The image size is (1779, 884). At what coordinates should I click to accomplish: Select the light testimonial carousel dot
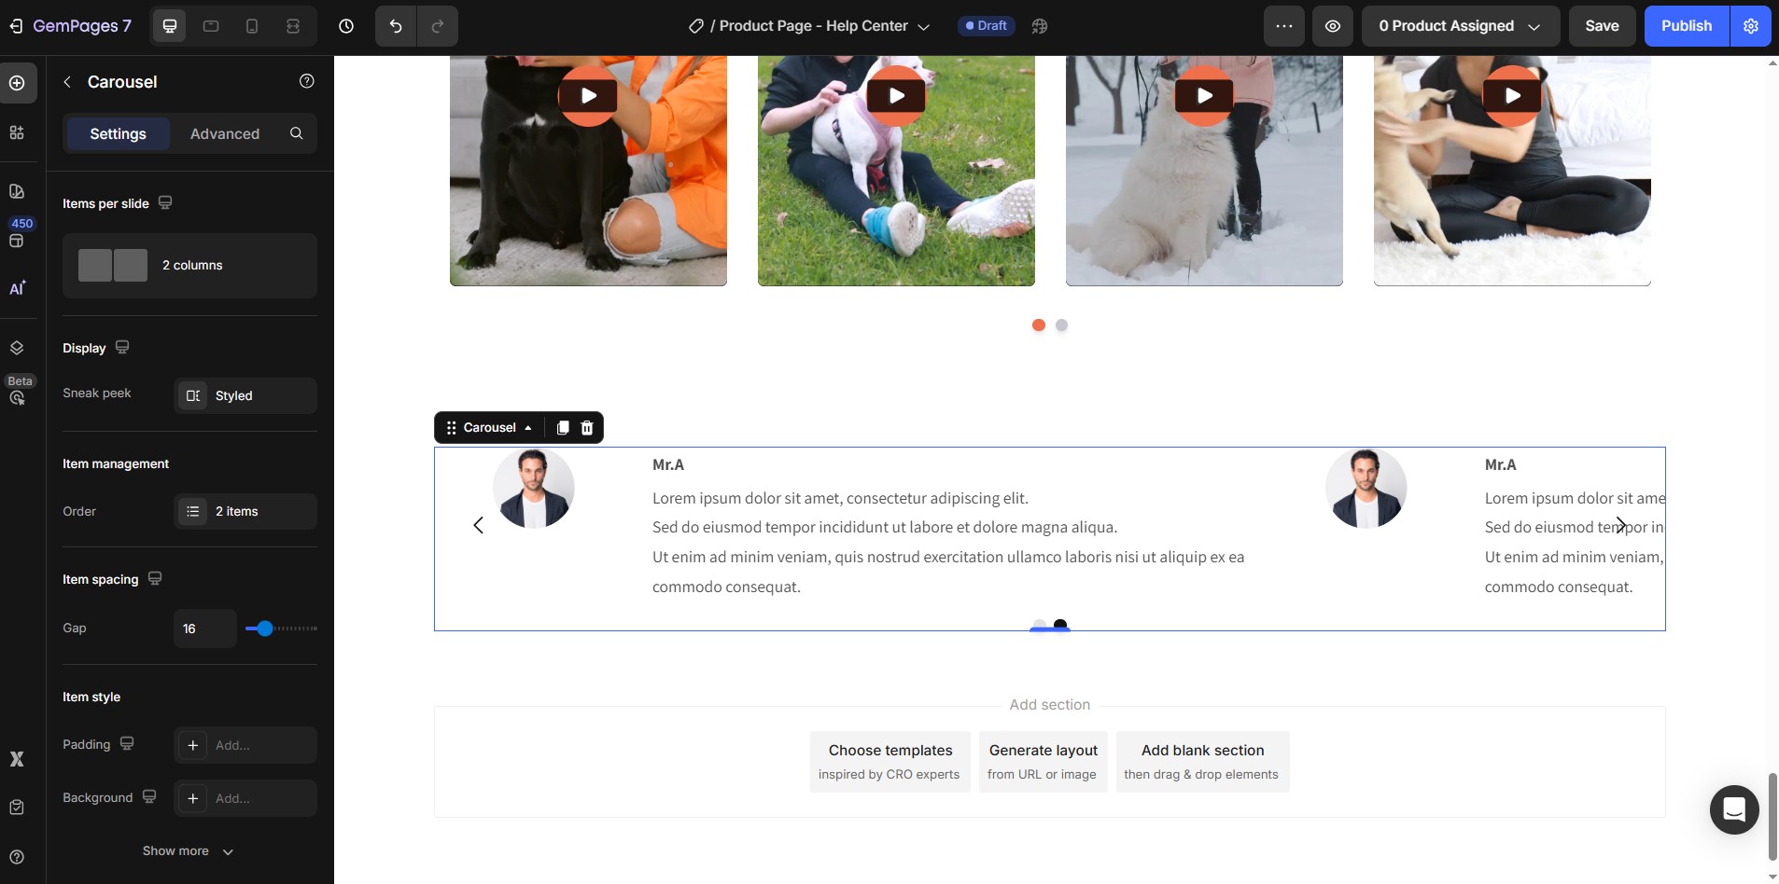[x=1039, y=625]
